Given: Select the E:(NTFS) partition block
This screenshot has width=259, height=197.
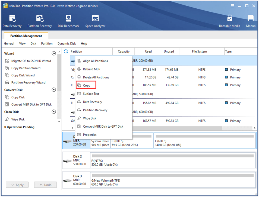Looking at the screenshot, I should (205, 141).
